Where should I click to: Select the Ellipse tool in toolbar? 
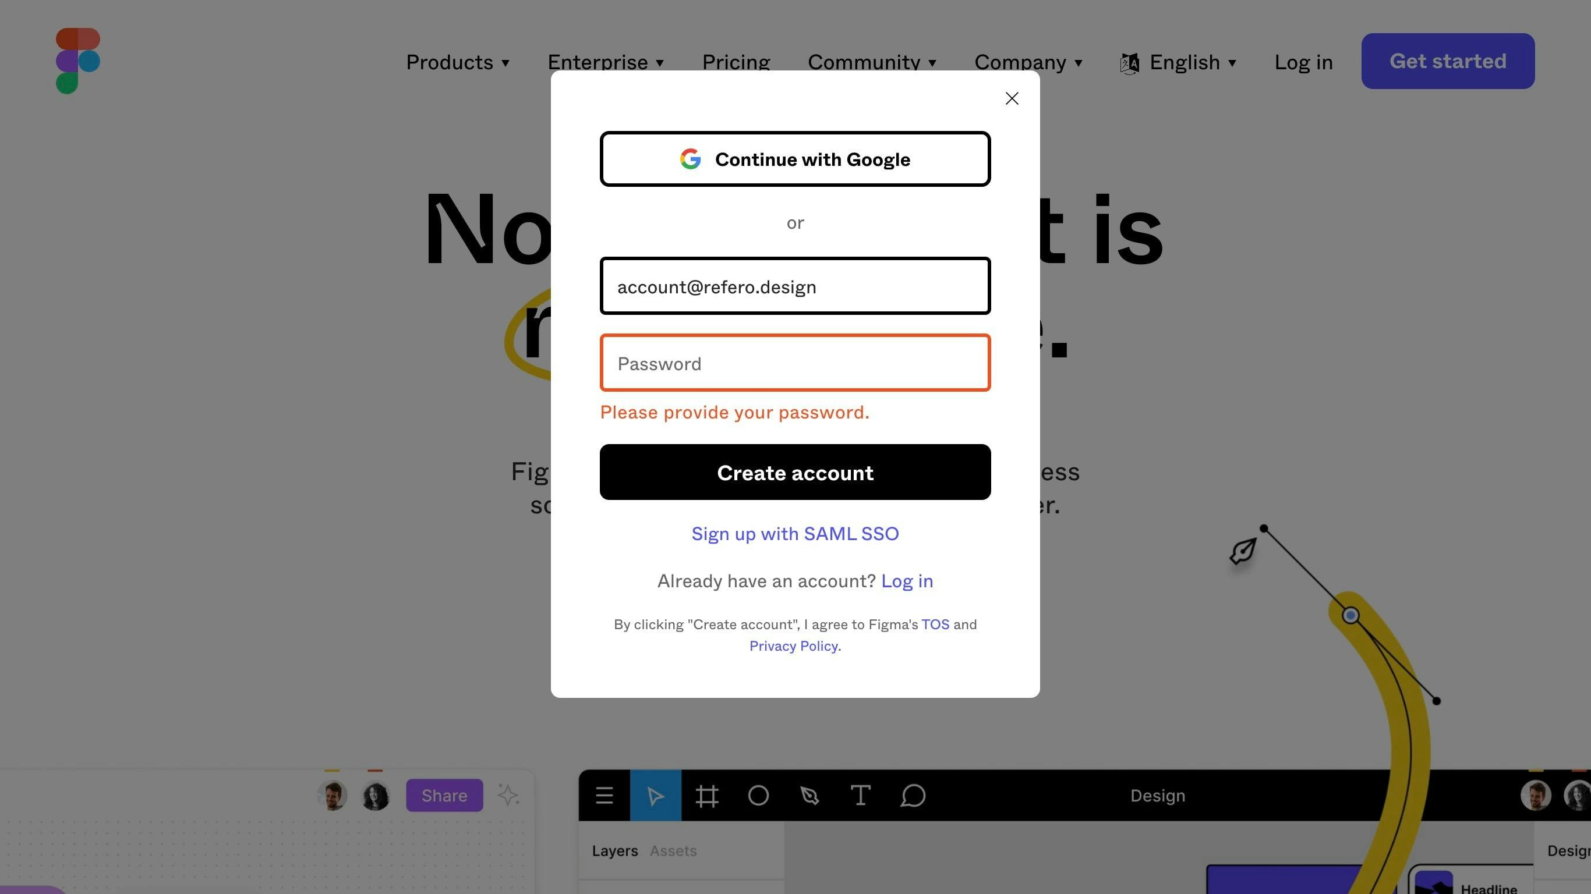pos(758,794)
